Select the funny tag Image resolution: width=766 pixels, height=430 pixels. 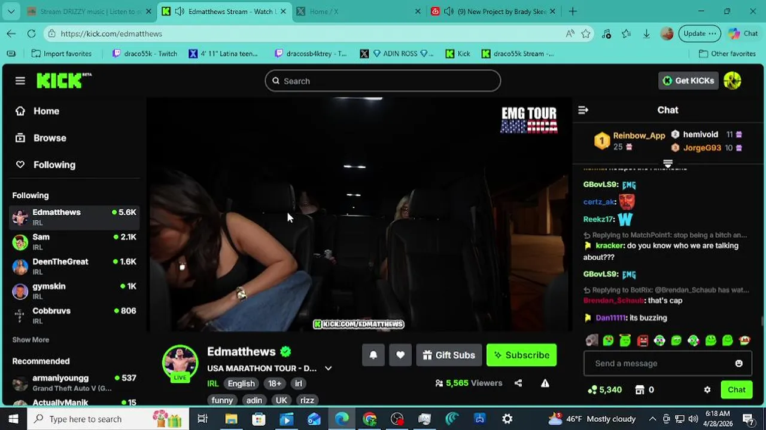coord(222,400)
